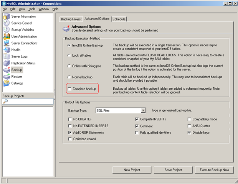Select Lock all tables radio button
This screenshot has height=184, width=238.
[x=69, y=56]
